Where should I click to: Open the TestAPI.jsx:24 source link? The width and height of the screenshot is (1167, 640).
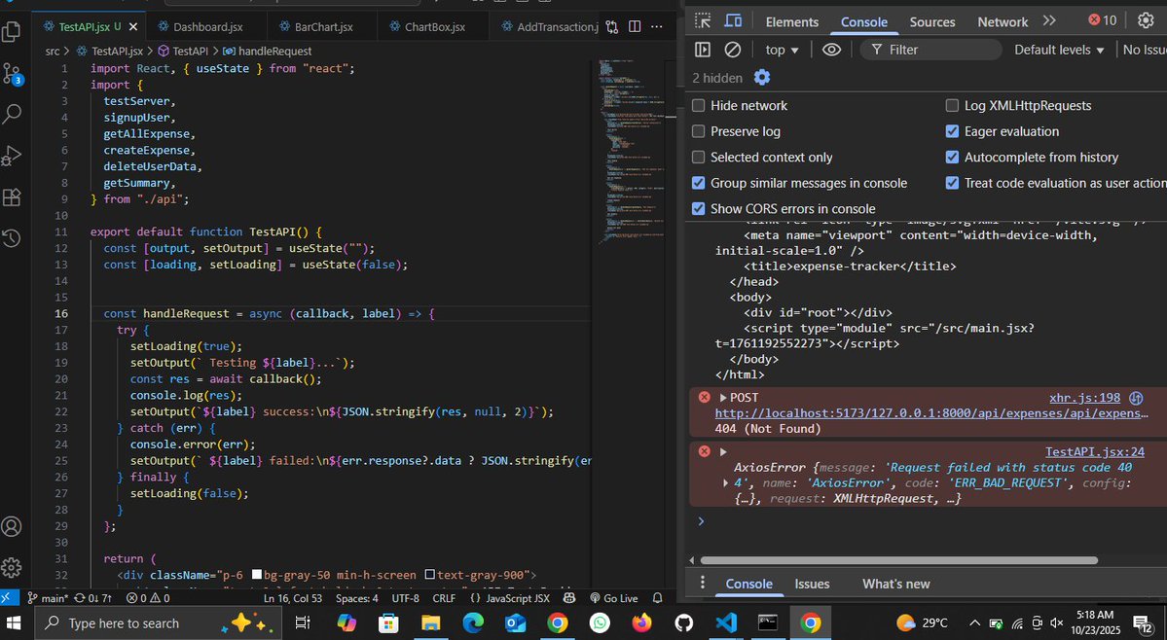coord(1095,452)
